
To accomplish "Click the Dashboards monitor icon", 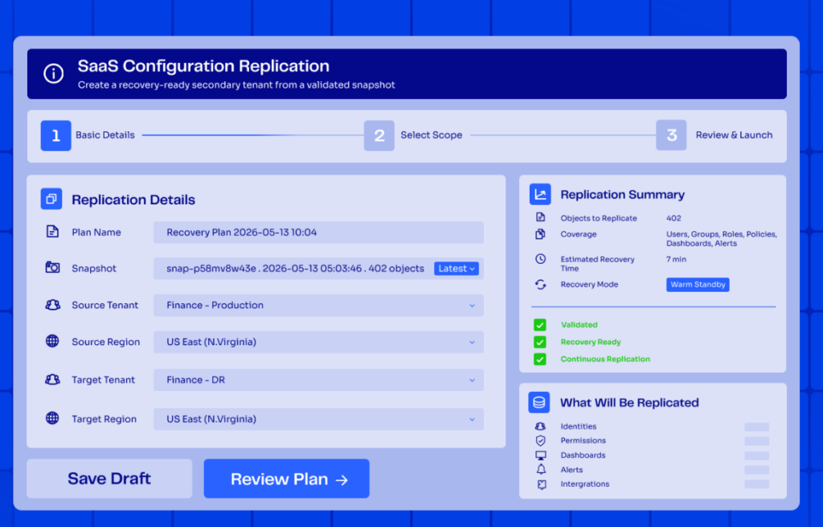I will tap(541, 455).
